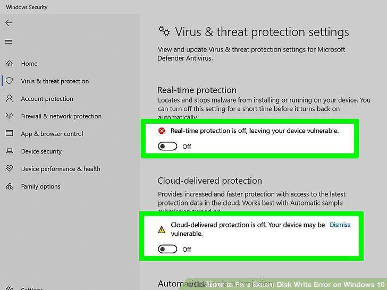Open the Account protection section
The image size is (387, 290).
pyautogui.click(x=47, y=99)
